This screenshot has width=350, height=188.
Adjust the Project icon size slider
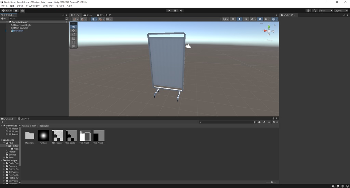[x=272, y=182]
